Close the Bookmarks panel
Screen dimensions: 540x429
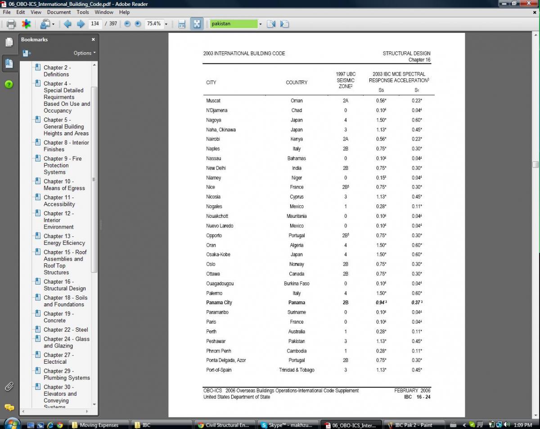(93, 40)
